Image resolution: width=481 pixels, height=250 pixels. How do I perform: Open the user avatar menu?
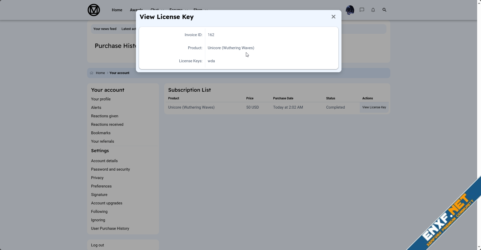point(350,10)
